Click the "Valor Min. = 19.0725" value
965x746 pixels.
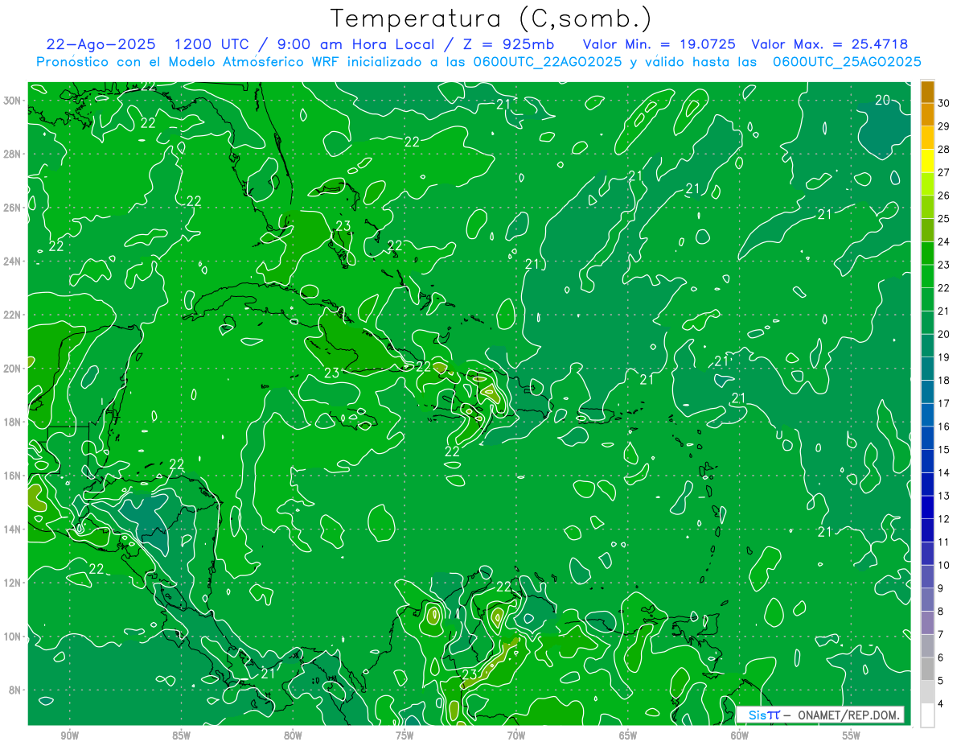pyautogui.click(x=659, y=44)
